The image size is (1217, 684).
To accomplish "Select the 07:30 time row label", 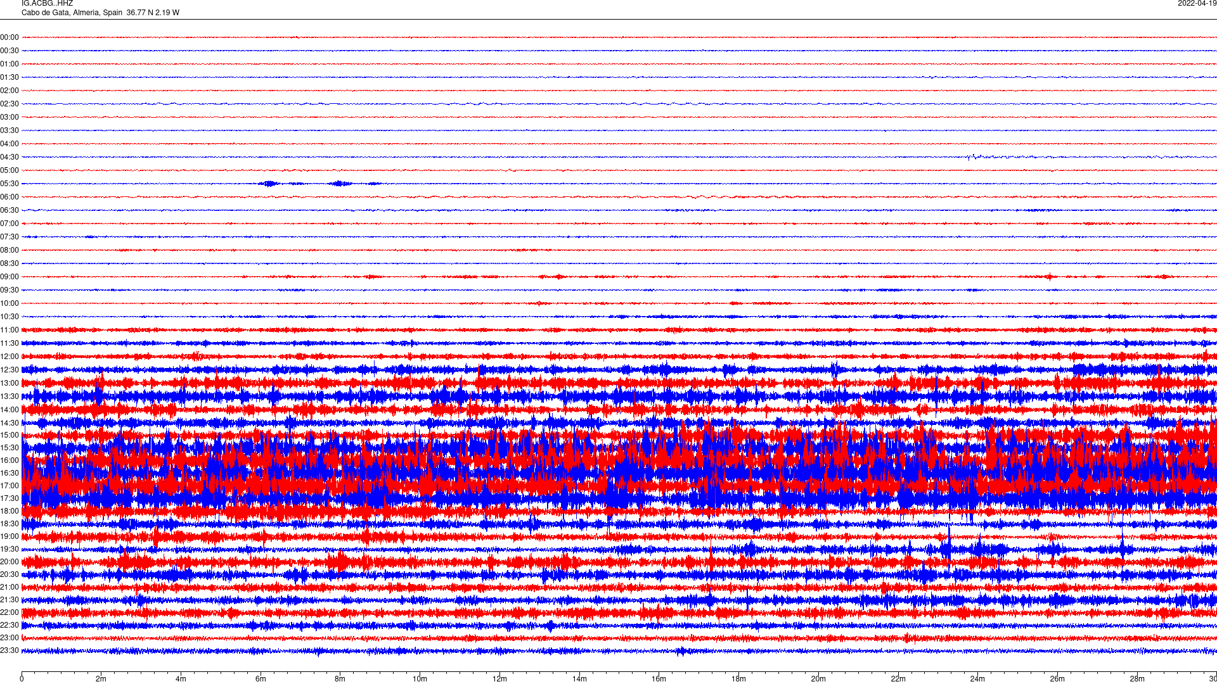I will pyautogui.click(x=10, y=237).
